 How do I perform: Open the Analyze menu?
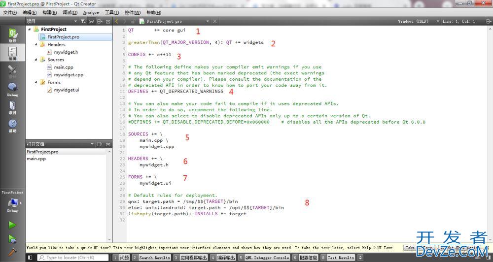click(x=91, y=13)
